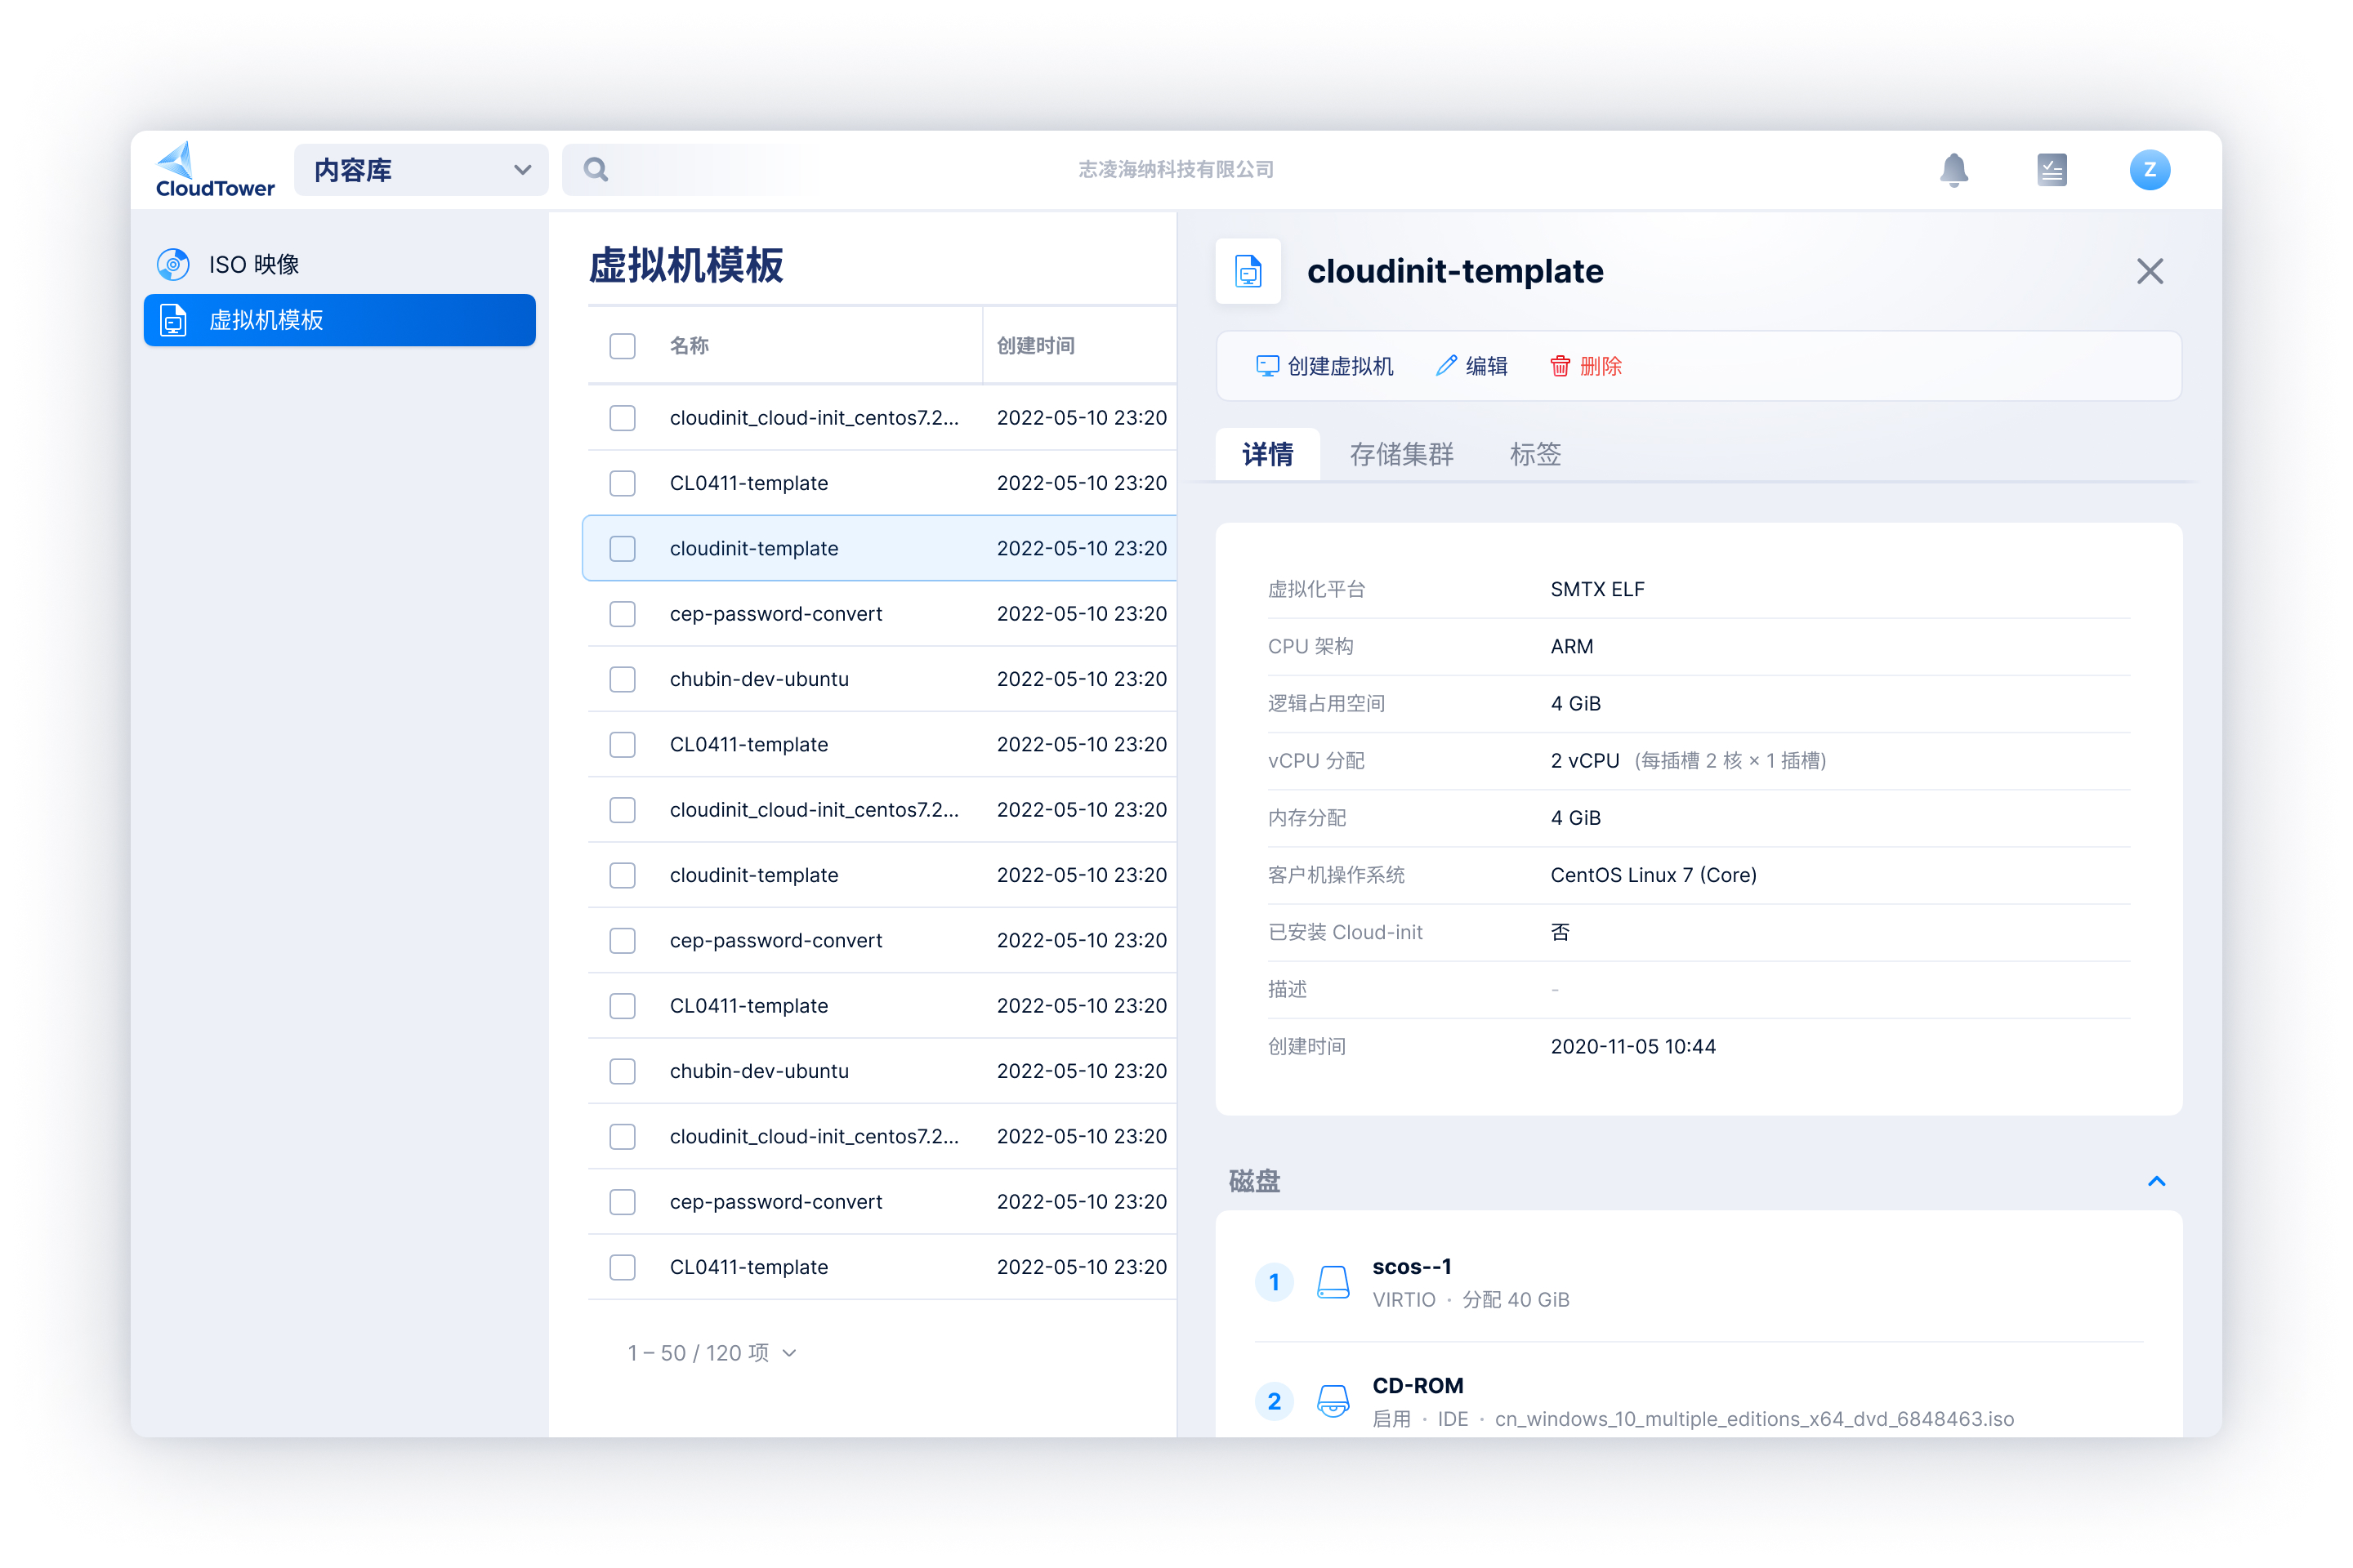Check the last CL0411-template row
2353x1568 pixels.
click(623, 1268)
